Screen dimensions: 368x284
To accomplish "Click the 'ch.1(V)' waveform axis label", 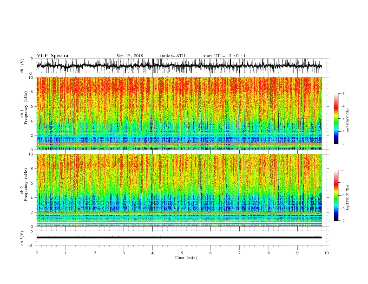I will click(22, 66).
